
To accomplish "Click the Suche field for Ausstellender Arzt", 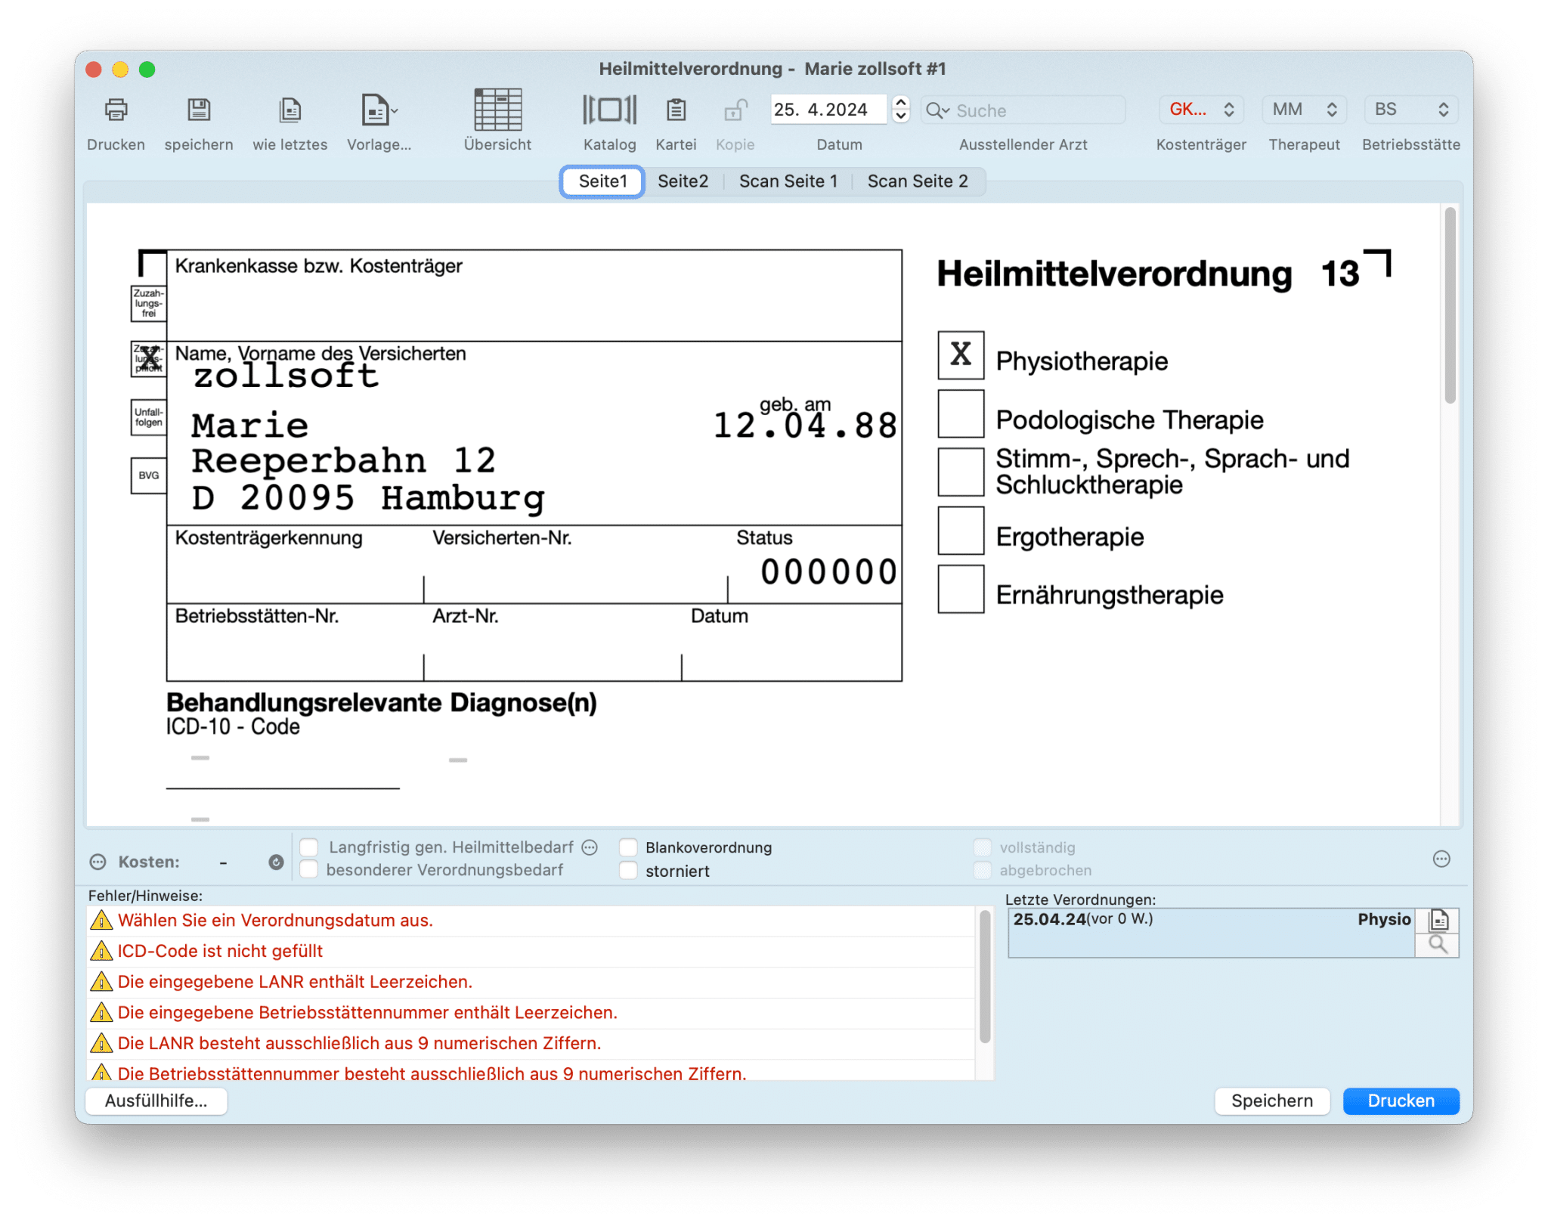I will [1023, 110].
